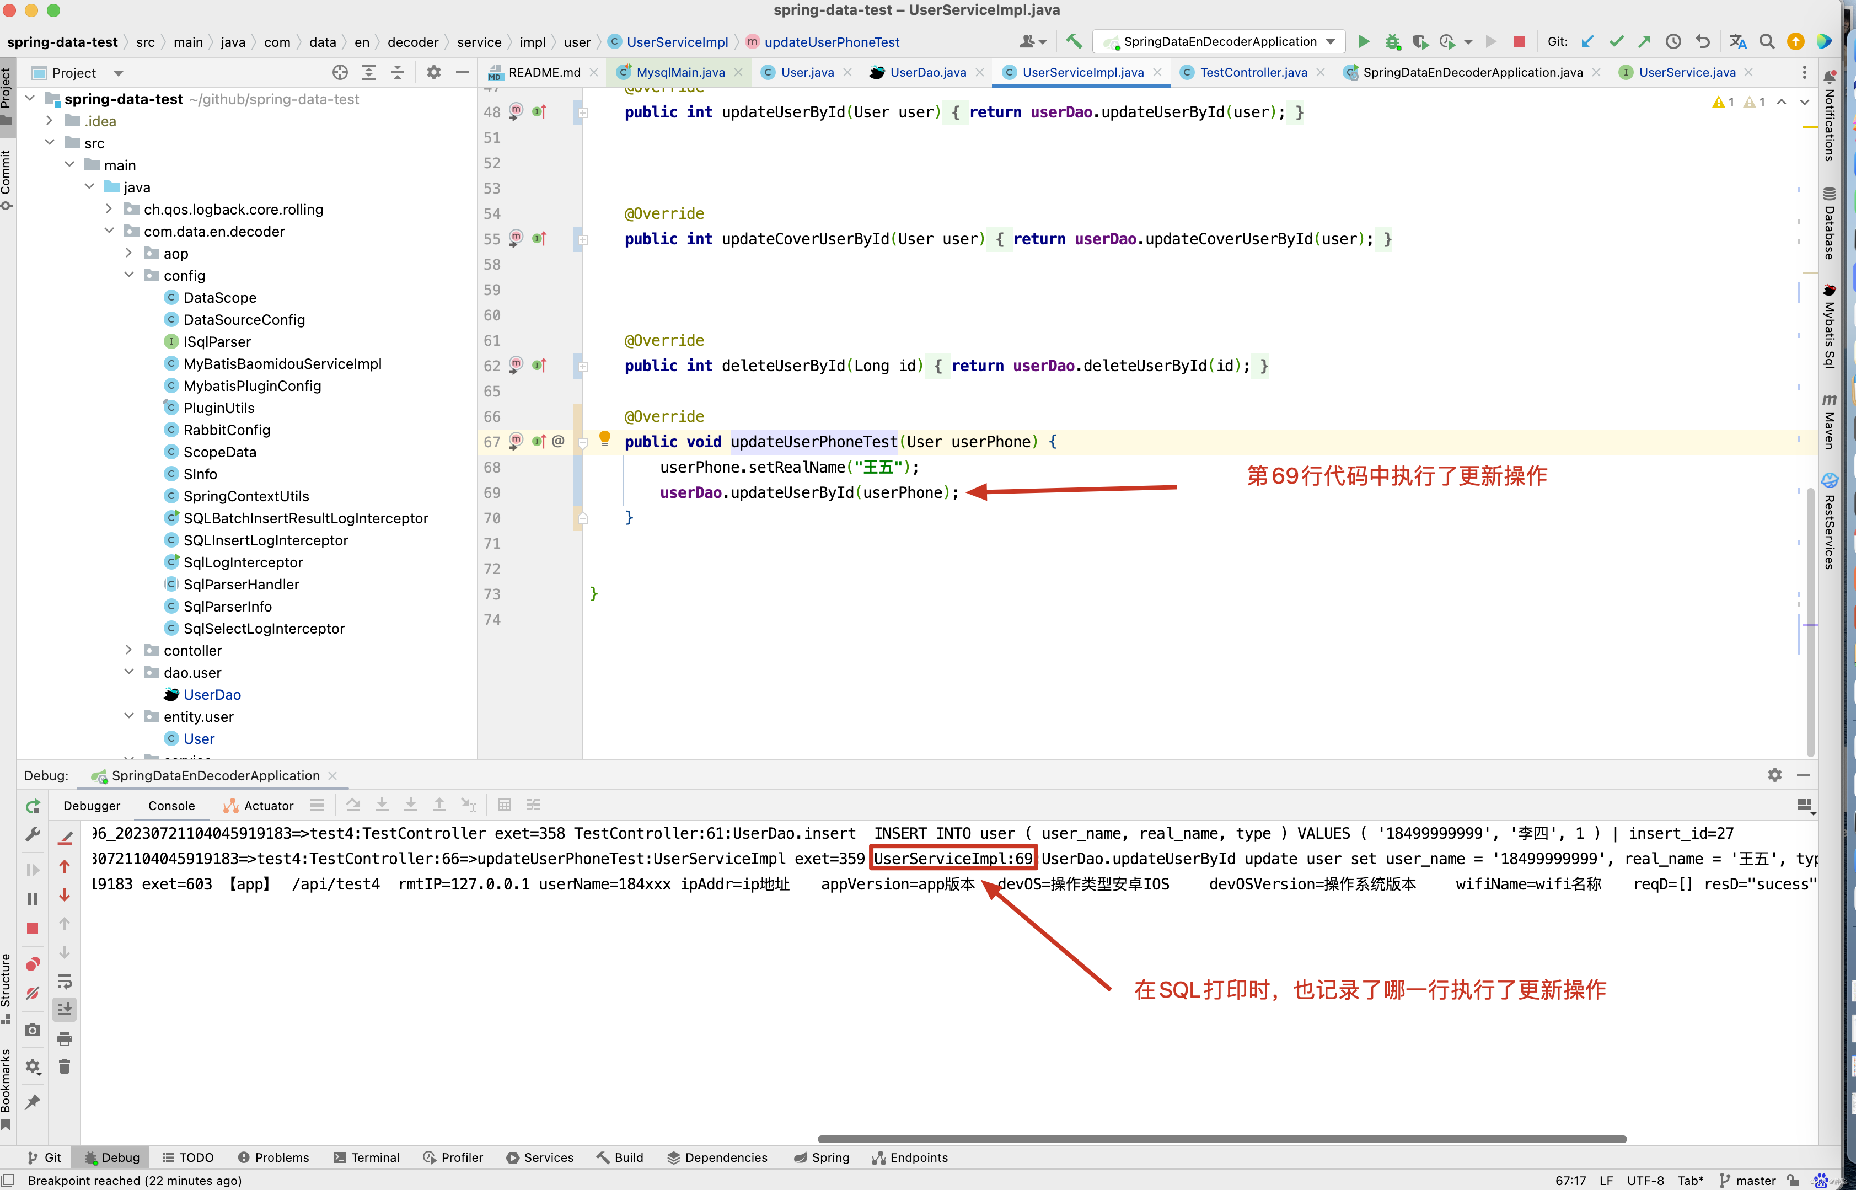The width and height of the screenshot is (1856, 1190).
Task: Collapse all in Project panel toolbar
Action: [397, 73]
